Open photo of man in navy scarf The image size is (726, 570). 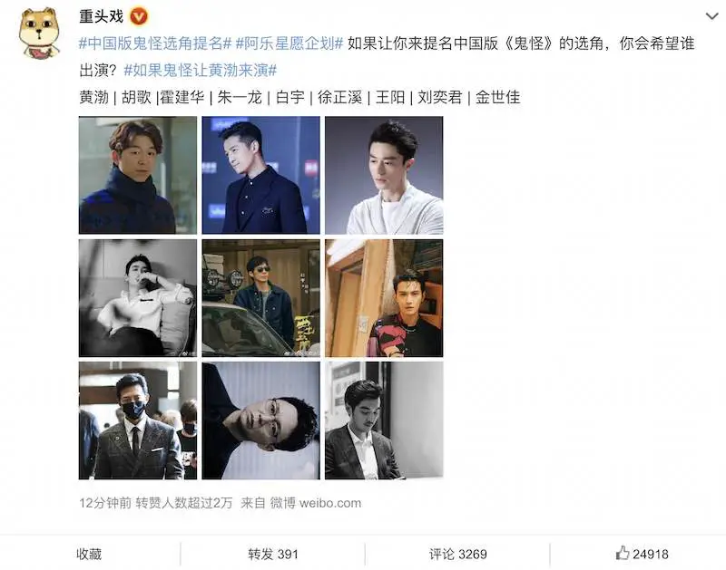click(138, 175)
